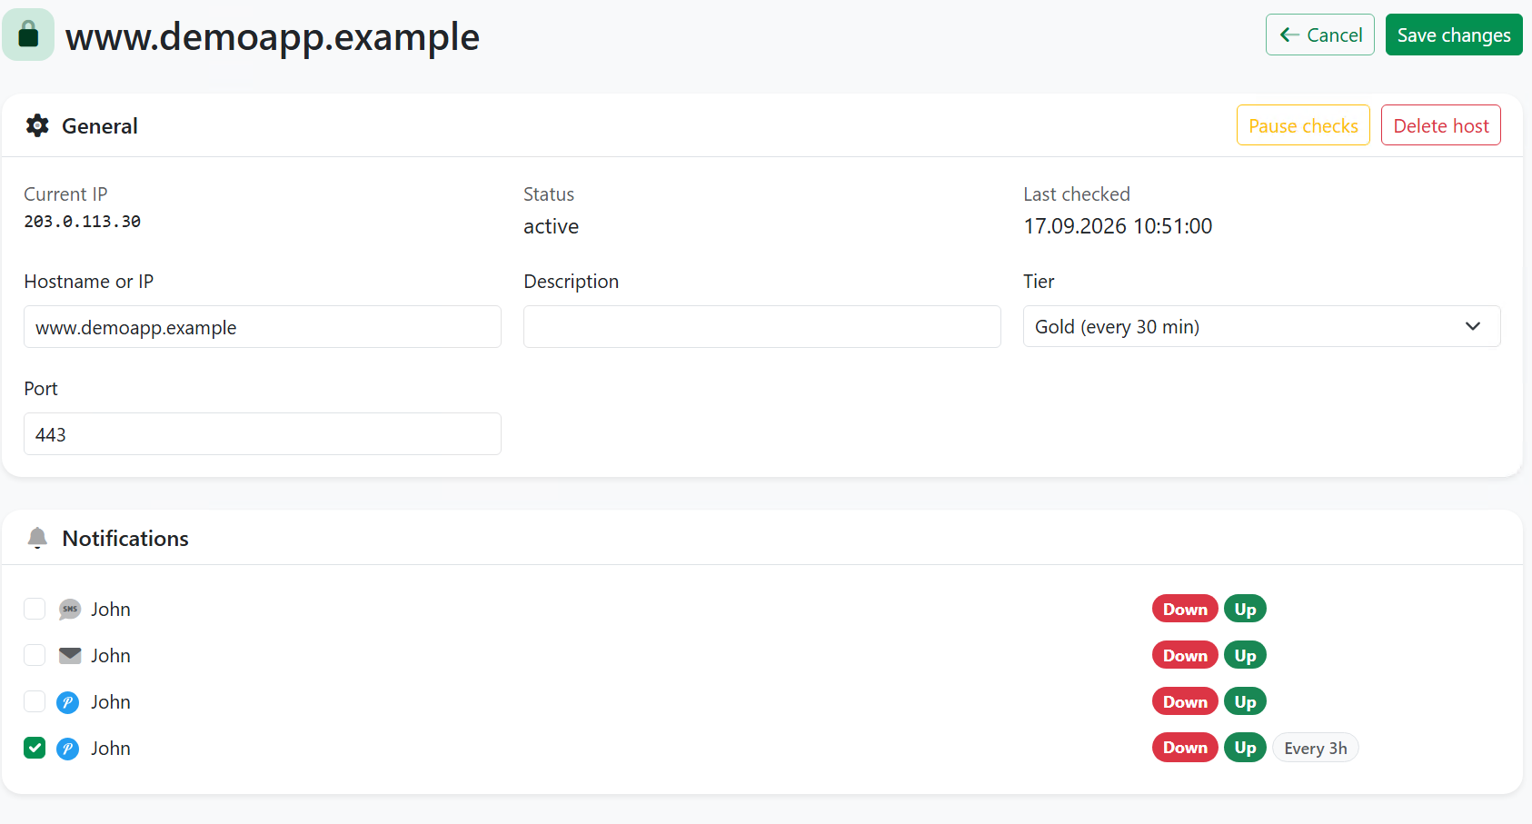Click the Down badge in the unchecked Pushover row
1532x824 pixels.
point(1185,701)
